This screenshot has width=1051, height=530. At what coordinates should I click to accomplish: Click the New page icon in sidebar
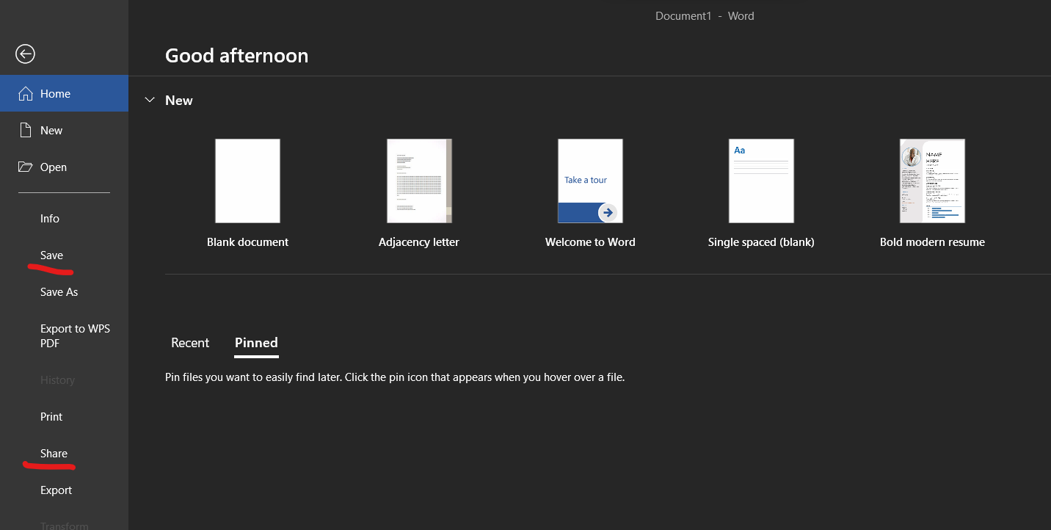point(26,131)
